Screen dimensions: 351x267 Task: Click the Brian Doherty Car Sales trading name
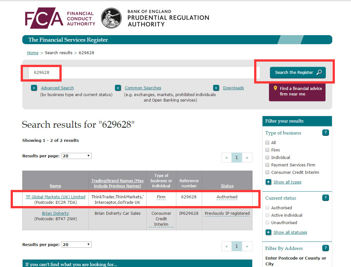click(x=118, y=213)
